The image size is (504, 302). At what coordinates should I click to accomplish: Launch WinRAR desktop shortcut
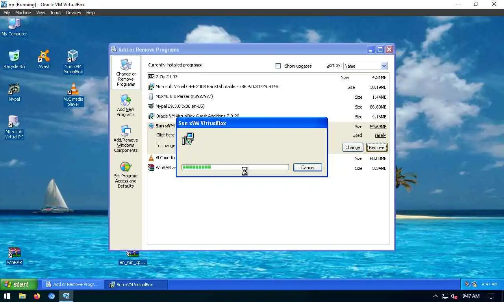(x=15, y=256)
